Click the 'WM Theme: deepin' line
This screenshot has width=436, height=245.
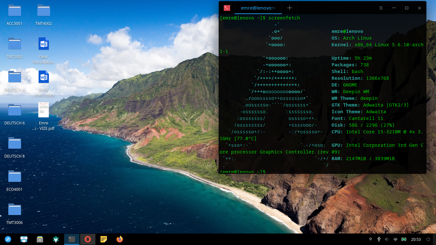coord(355,98)
